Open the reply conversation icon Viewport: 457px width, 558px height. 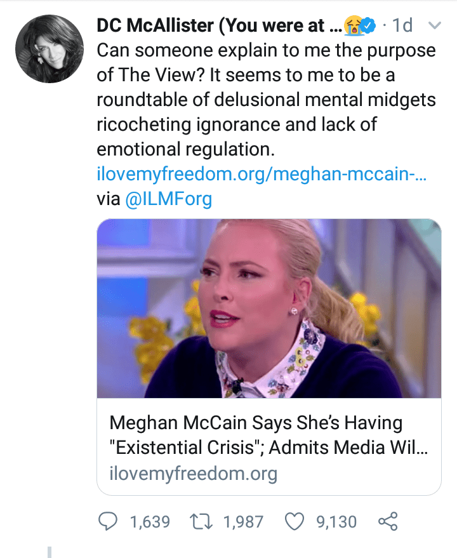109,521
